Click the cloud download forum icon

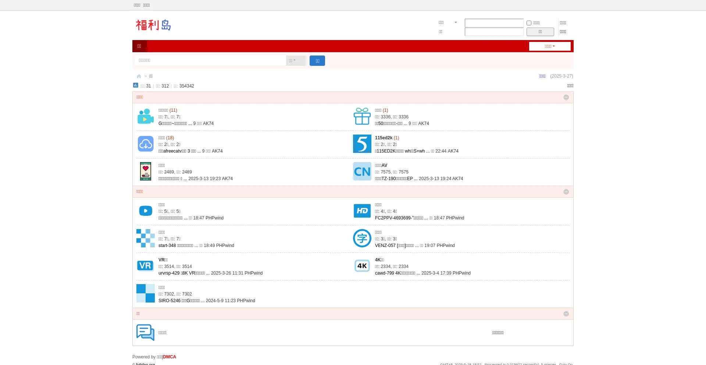[x=145, y=144]
